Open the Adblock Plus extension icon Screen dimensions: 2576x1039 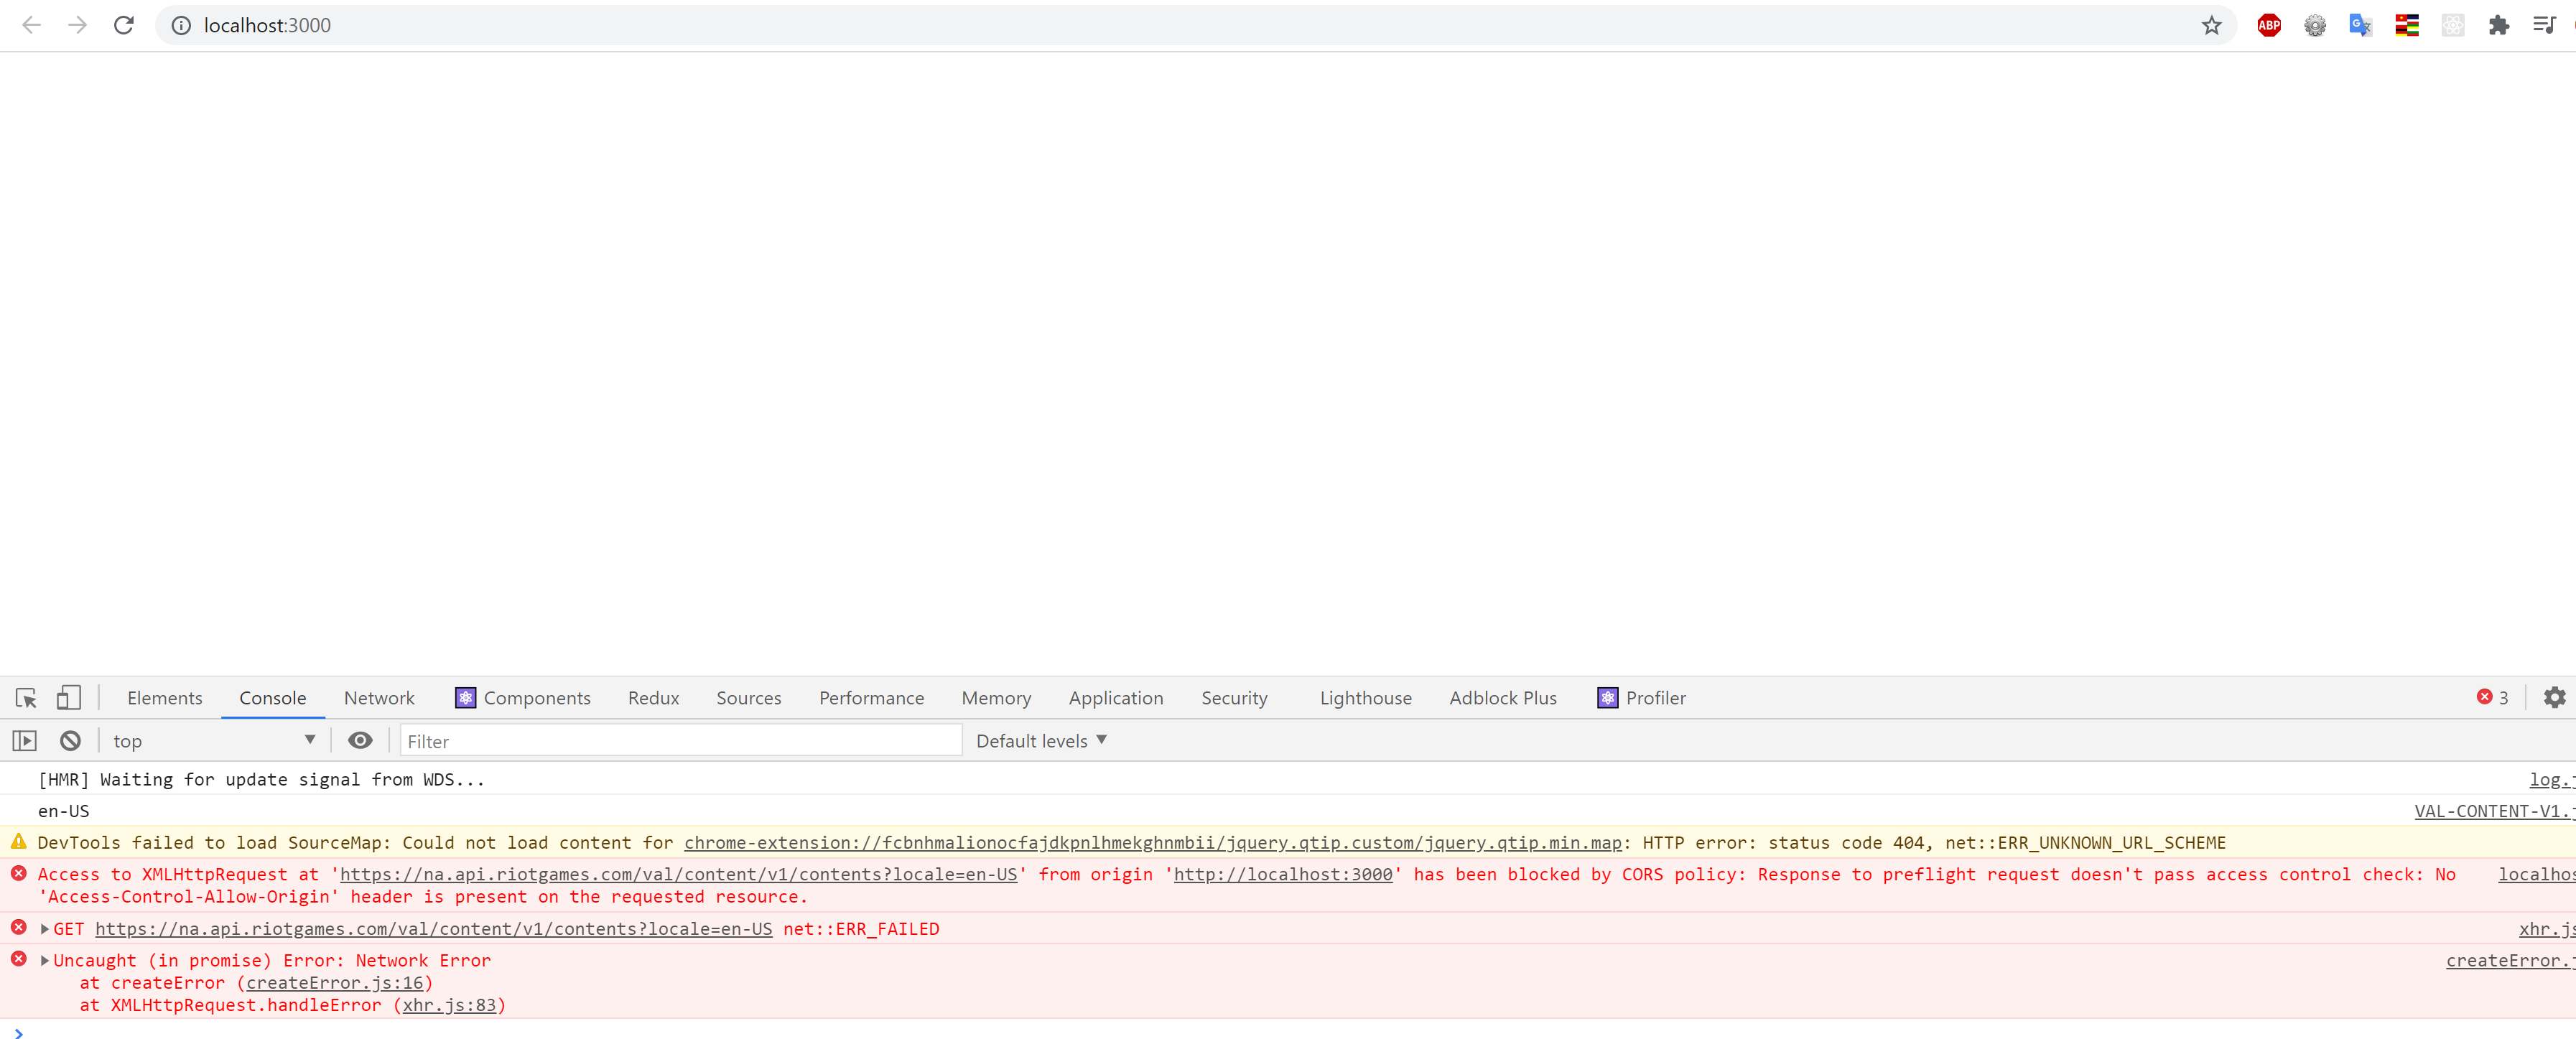coord(2269,25)
